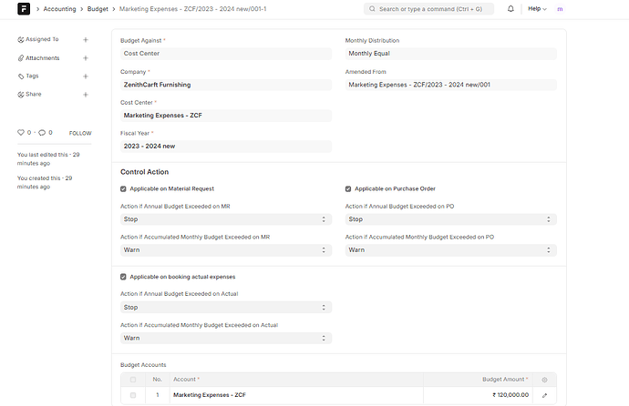This screenshot has width=629, height=406.
Task: Click the Attachments paperclip icon
Action: 20,58
